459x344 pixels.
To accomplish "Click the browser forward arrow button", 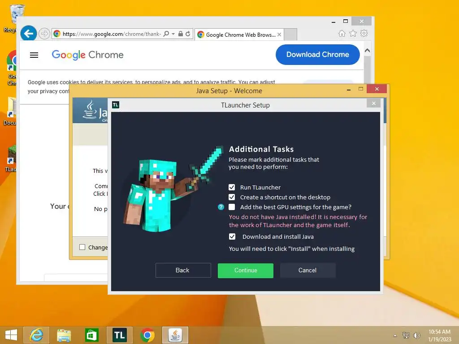I will click(44, 34).
